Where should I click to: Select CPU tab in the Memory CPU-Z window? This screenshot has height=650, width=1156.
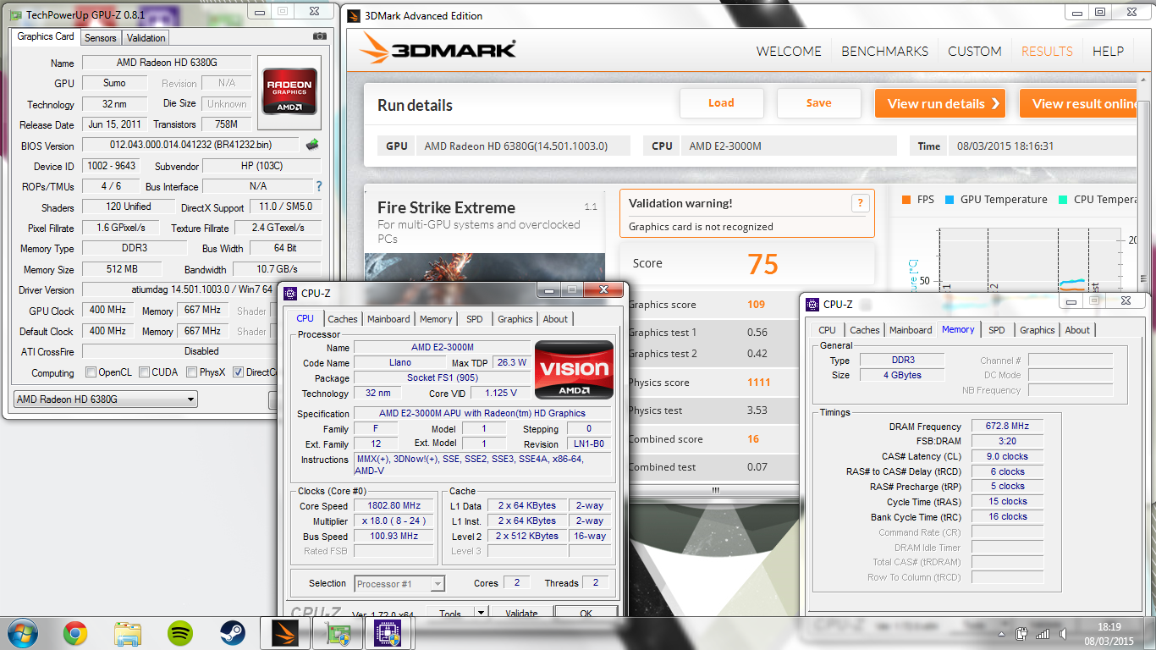827,330
